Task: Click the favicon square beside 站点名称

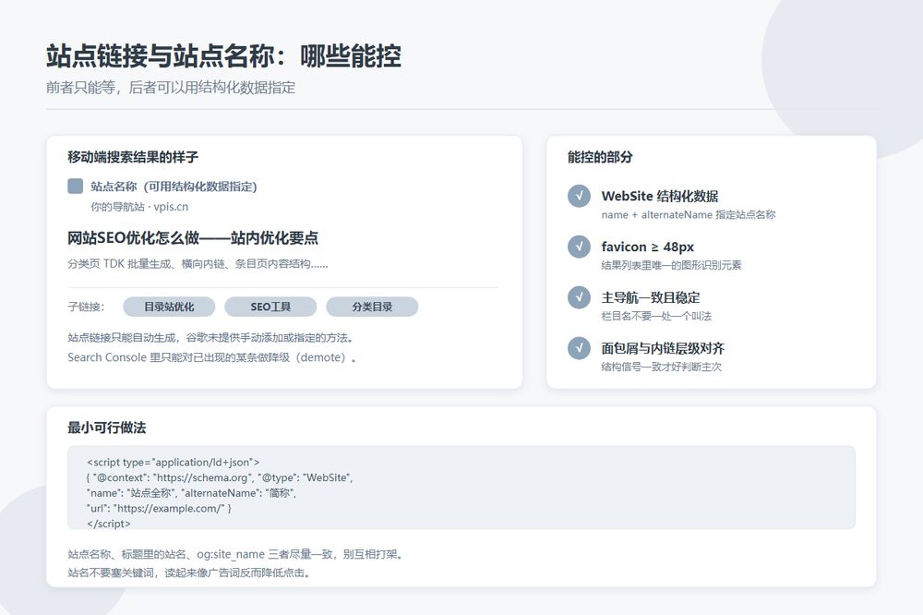Action: 76,187
